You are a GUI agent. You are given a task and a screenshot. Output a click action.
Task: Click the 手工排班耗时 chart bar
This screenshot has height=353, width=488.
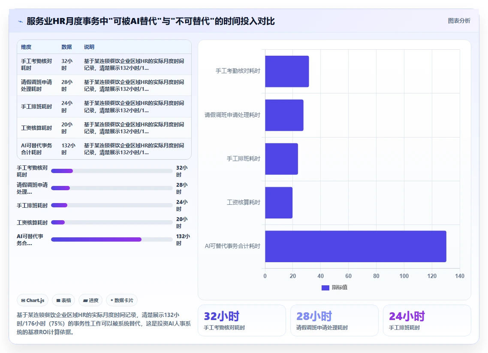pos(281,159)
